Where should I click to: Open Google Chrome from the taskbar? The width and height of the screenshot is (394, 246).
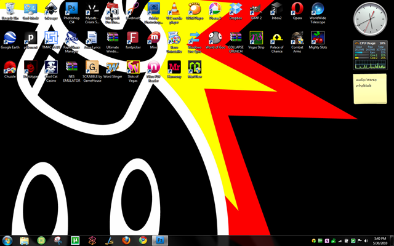[143, 240]
